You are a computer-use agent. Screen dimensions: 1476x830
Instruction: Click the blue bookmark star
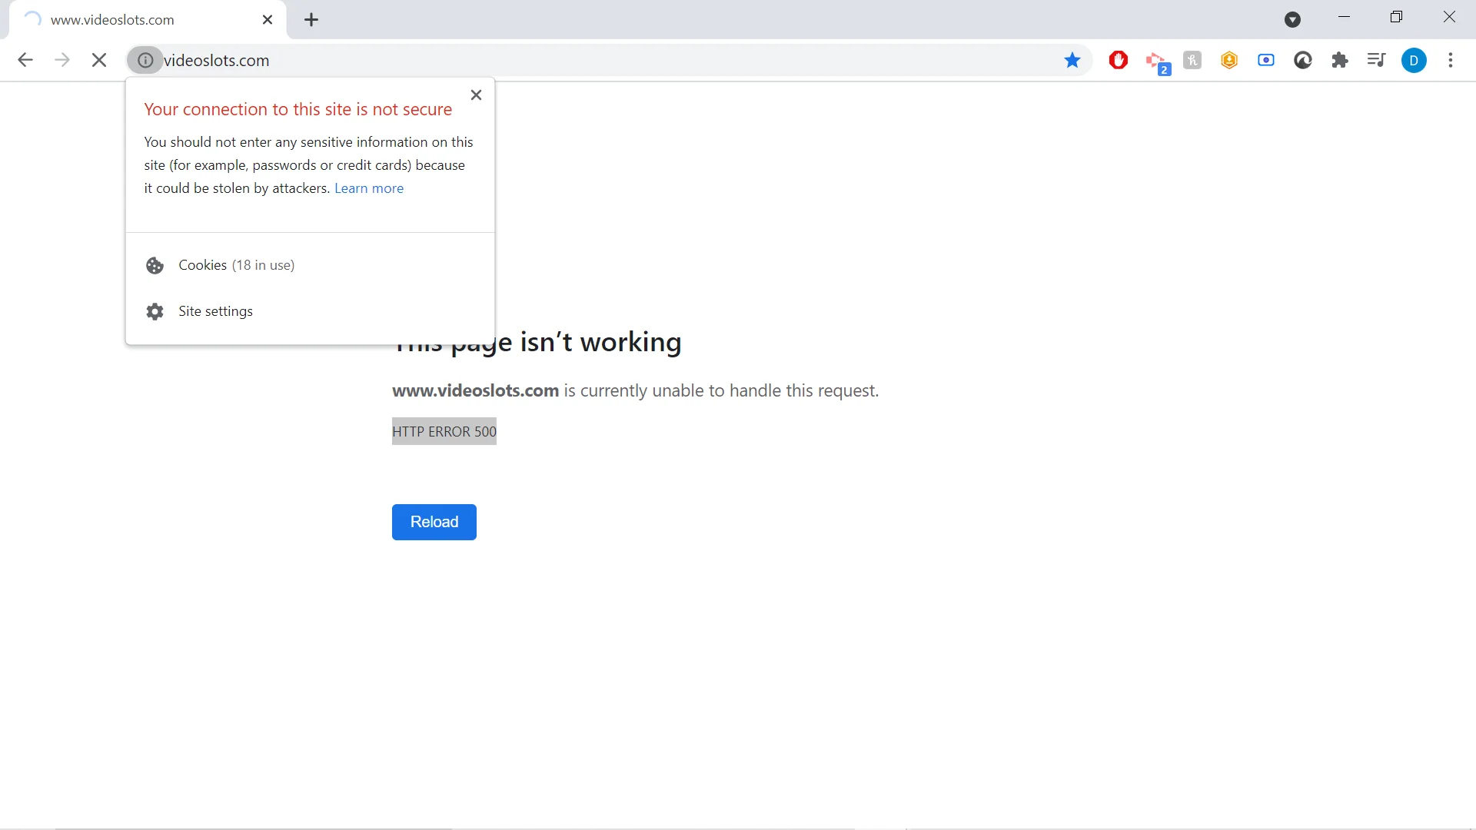[x=1072, y=60]
